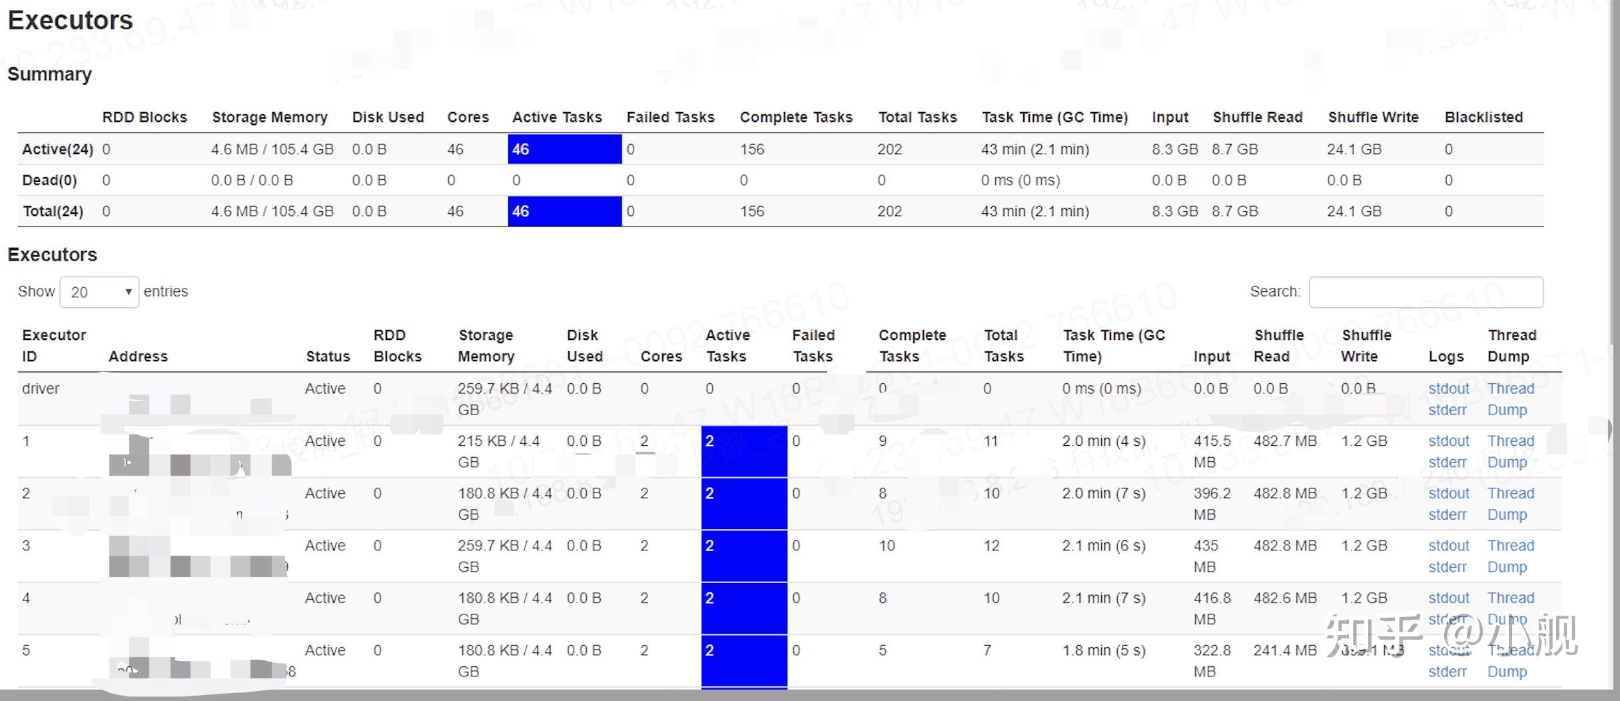Open stderr log for executor 3

[1447, 567]
